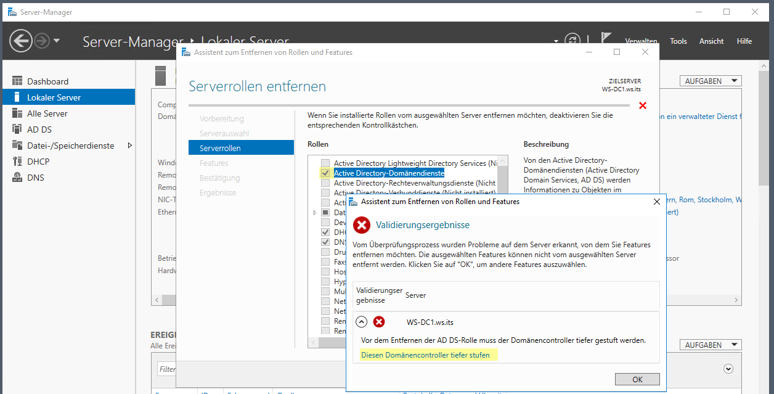Screen dimensions: 774x394
Task: Open the Hilfe menu
Action: 744,41
